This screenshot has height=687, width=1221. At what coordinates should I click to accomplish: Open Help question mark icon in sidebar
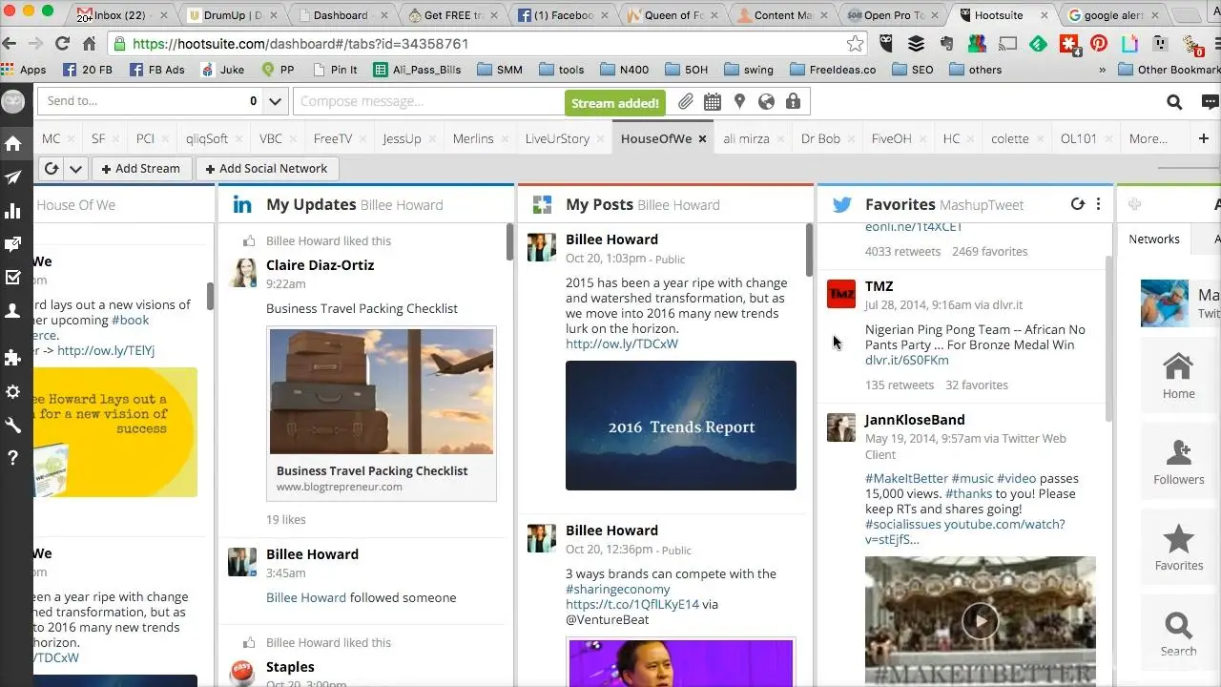(x=13, y=458)
